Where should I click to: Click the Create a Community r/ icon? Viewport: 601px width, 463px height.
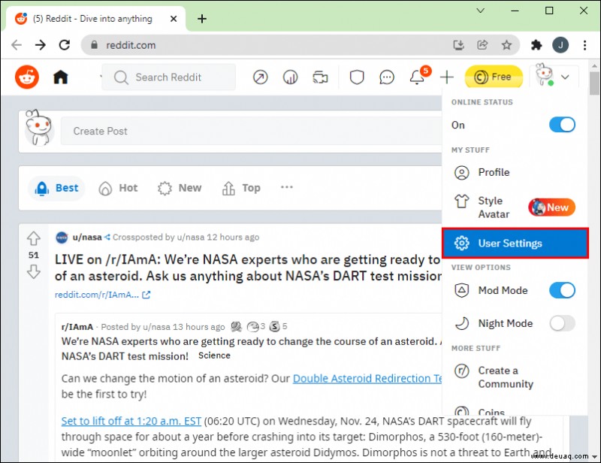pyautogui.click(x=461, y=371)
